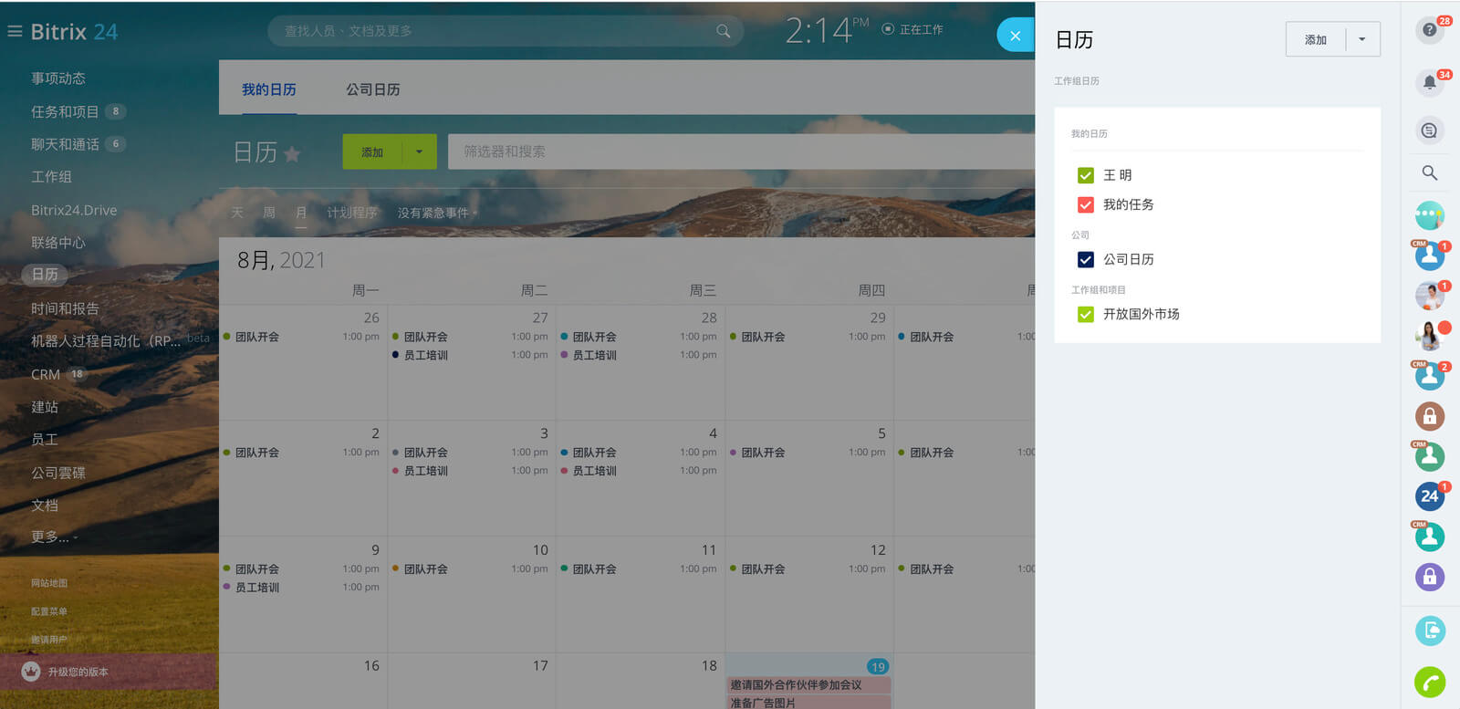Uncheck the 王 明 calendar checkbox
Viewport: 1460px width, 709px height.
(x=1086, y=175)
